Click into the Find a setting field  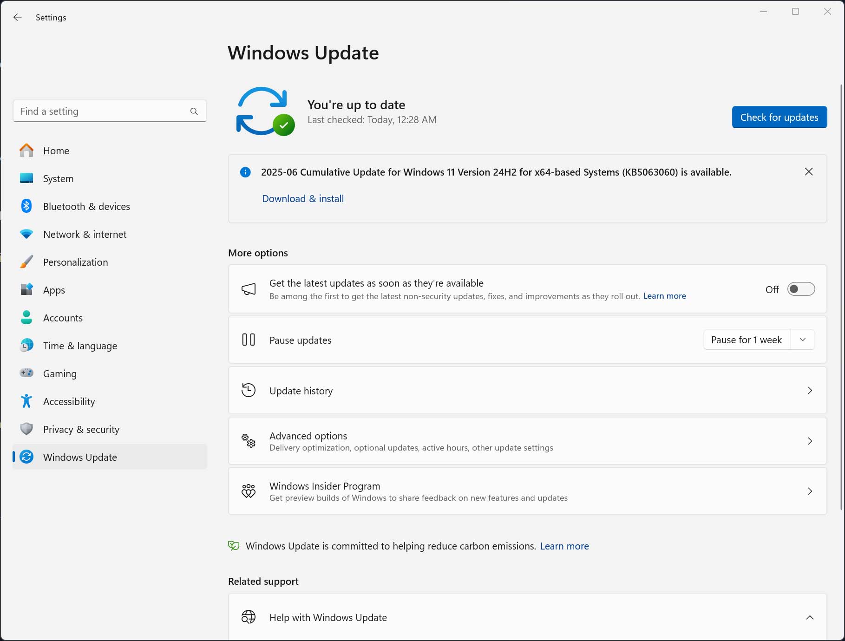[110, 111]
